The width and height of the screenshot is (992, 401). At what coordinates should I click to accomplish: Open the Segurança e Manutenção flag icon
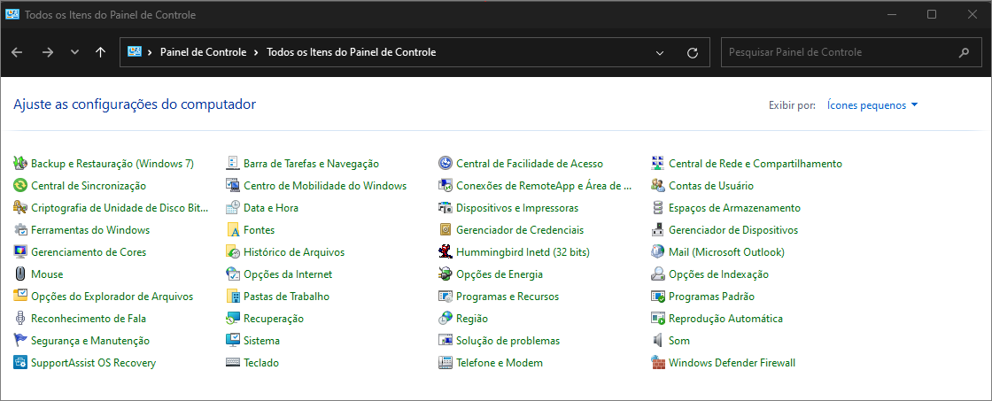coord(20,341)
